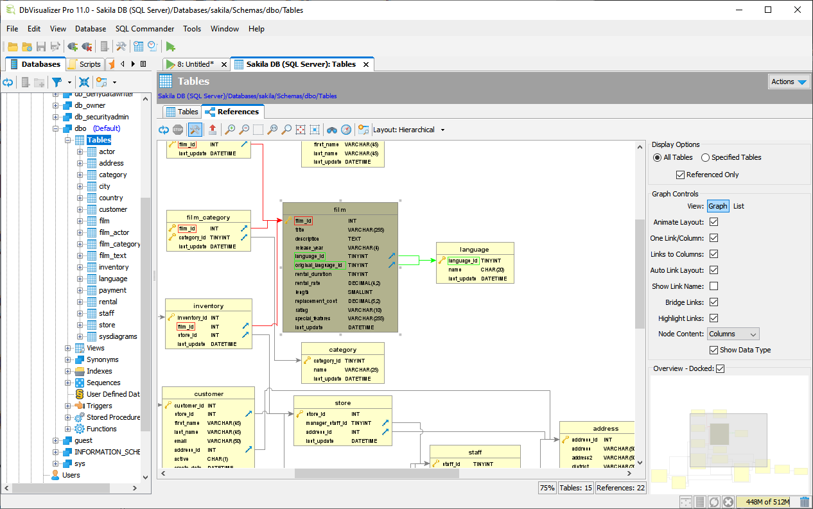This screenshot has height=509, width=813.
Task: Select the All Tables radio button
Action: pyautogui.click(x=657, y=157)
